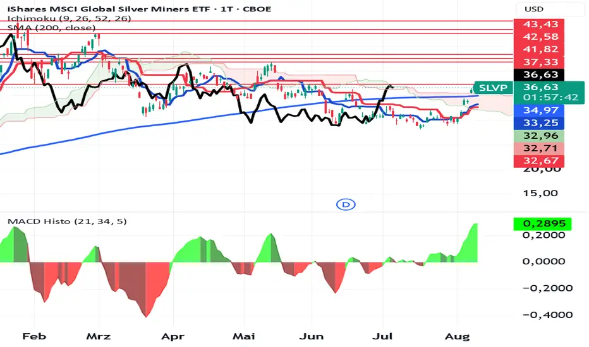Viewport: 589px width, 347px height.
Task: Click the Feb label on time axis
Action: point(34,336)
